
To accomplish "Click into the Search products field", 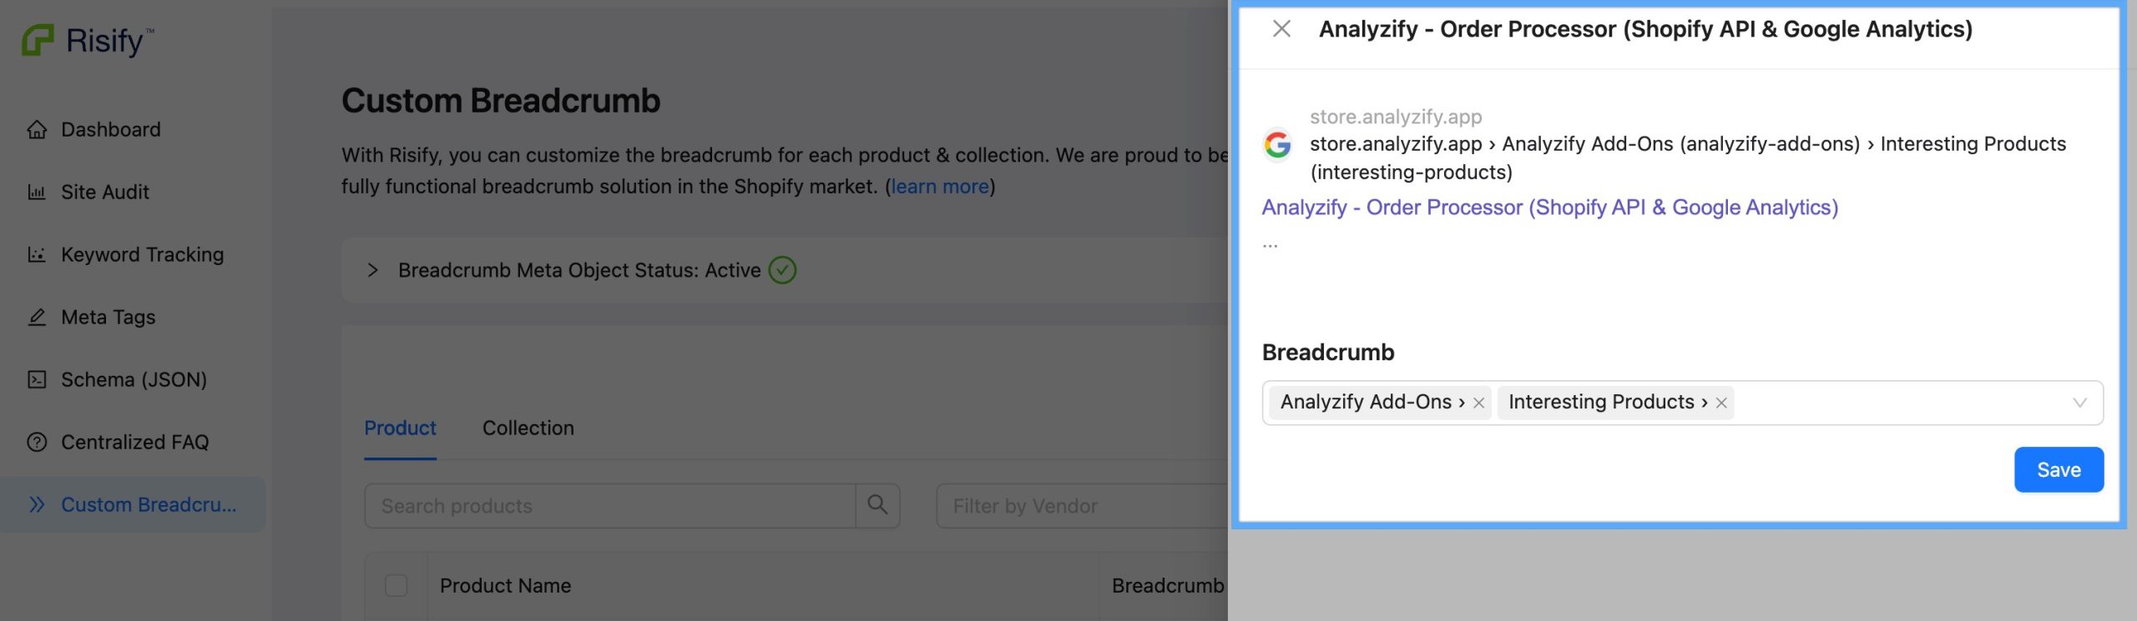I will pos(610,506).
